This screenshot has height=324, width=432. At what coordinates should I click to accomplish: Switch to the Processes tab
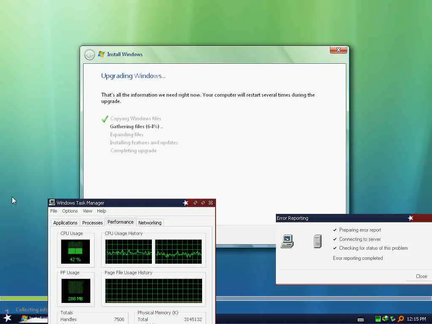[92, 223]
